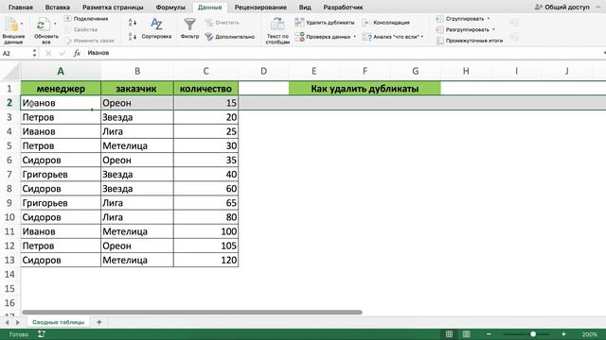Click Ungroup (Разгруппировать) icon
Screen dimensions: 606x340
coord(439,29)
